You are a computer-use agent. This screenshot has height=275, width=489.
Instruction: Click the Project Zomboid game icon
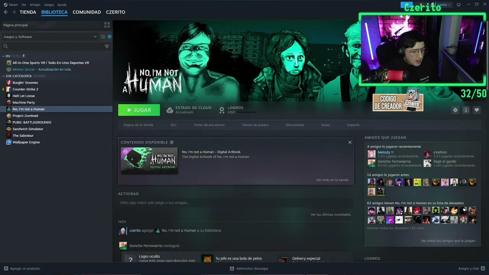point(9,116)
